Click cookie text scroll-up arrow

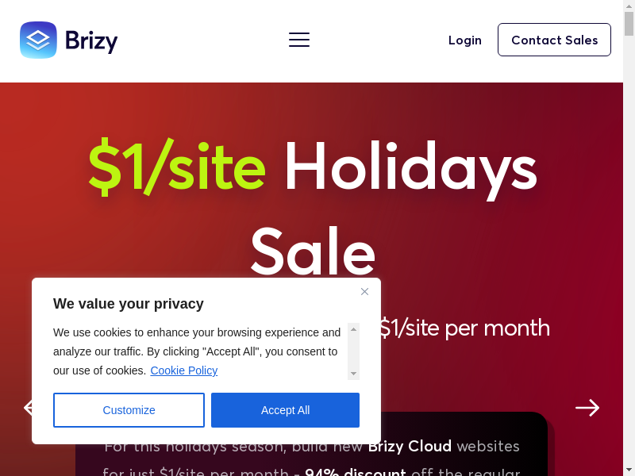tap(354, 329)
